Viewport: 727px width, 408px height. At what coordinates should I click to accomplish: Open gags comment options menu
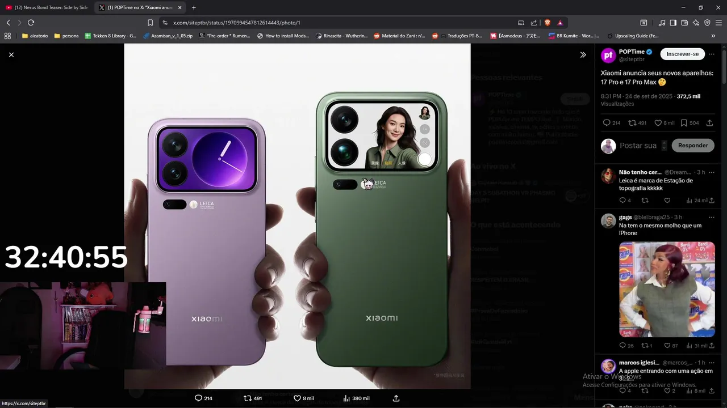[x=712, y=217]
